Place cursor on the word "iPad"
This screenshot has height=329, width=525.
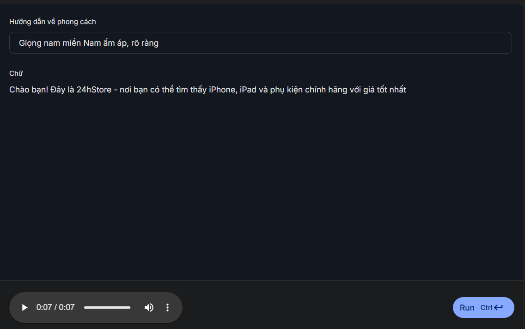coord(248,90)
